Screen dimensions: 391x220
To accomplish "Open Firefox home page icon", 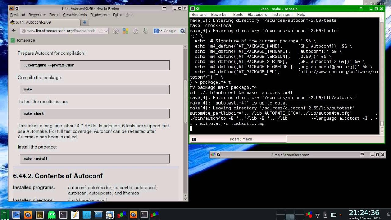I will click(x=115, y=31).
